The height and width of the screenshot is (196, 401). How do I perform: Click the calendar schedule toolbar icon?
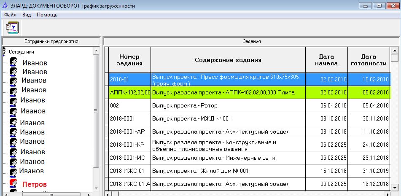coord(12,27)
